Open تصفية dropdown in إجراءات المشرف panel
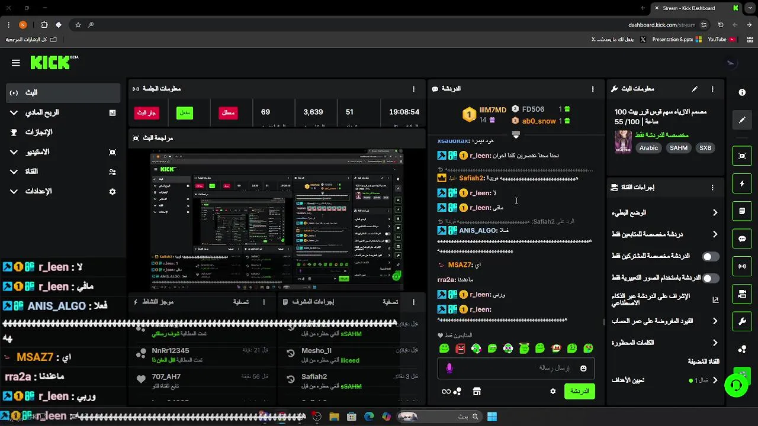The image size is (758, 426). [390, 302]
